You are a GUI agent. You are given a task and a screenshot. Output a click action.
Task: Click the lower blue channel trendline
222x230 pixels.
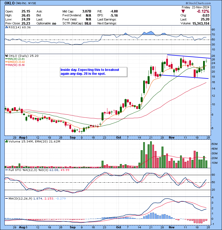click(184, 77)
